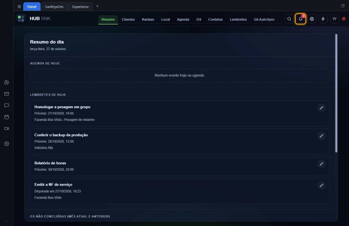Toggle the hamburger menu beside Painel tab

pyautogui.click(x=19, y=7)
